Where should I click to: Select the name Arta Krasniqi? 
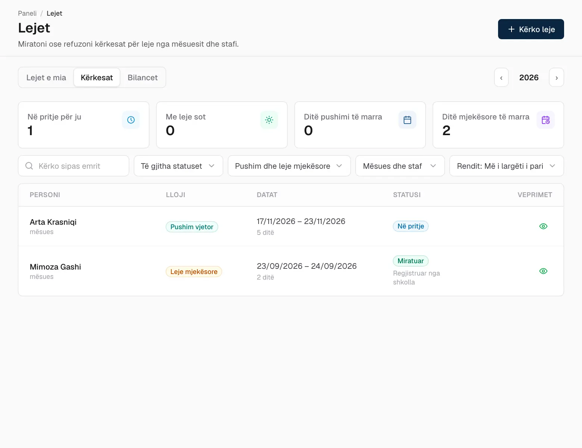click(53, 222)
